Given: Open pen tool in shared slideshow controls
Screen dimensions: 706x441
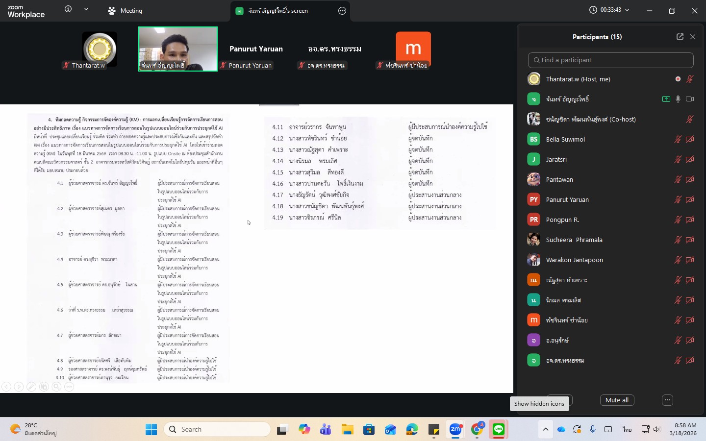Looking at the screenshot, I should coord(31,387).
